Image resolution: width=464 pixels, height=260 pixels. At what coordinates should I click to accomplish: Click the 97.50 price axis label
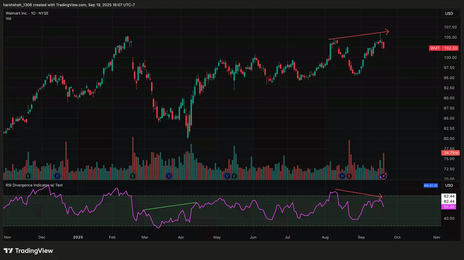(450, 68)
